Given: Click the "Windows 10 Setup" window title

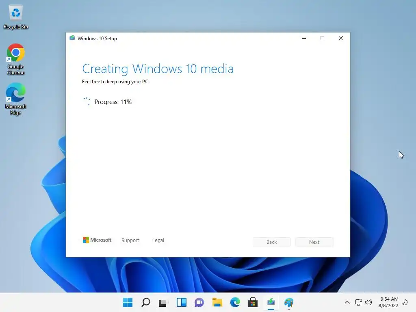Looking at the screenshot, I should pos(97,39).
